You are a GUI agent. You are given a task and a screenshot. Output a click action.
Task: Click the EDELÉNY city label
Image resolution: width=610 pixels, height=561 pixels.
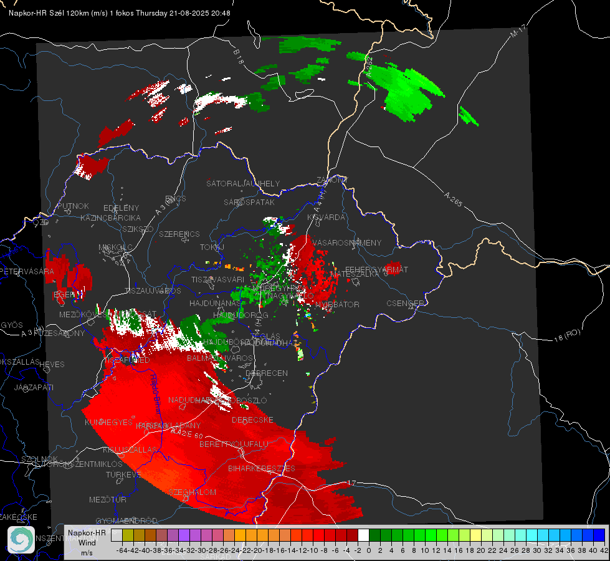point(121,208)
